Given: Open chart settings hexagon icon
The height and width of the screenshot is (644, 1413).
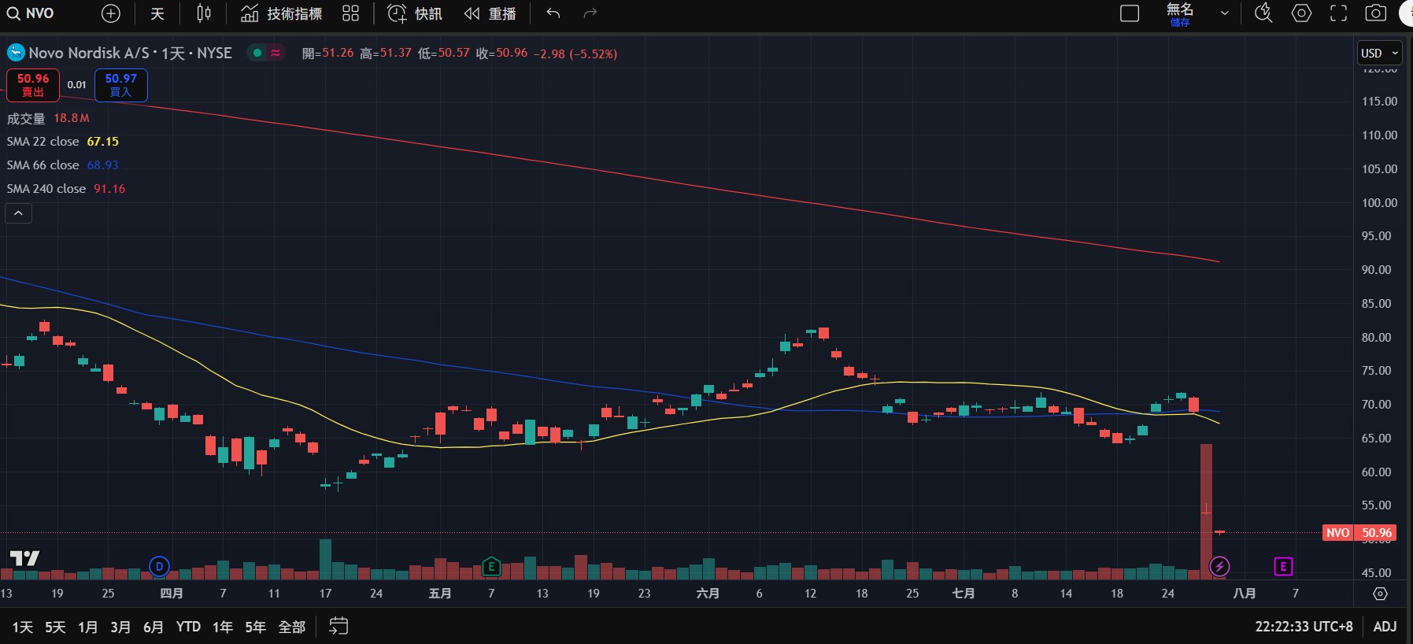Looking at the screenshot, I should click(x=1301, y=13).
